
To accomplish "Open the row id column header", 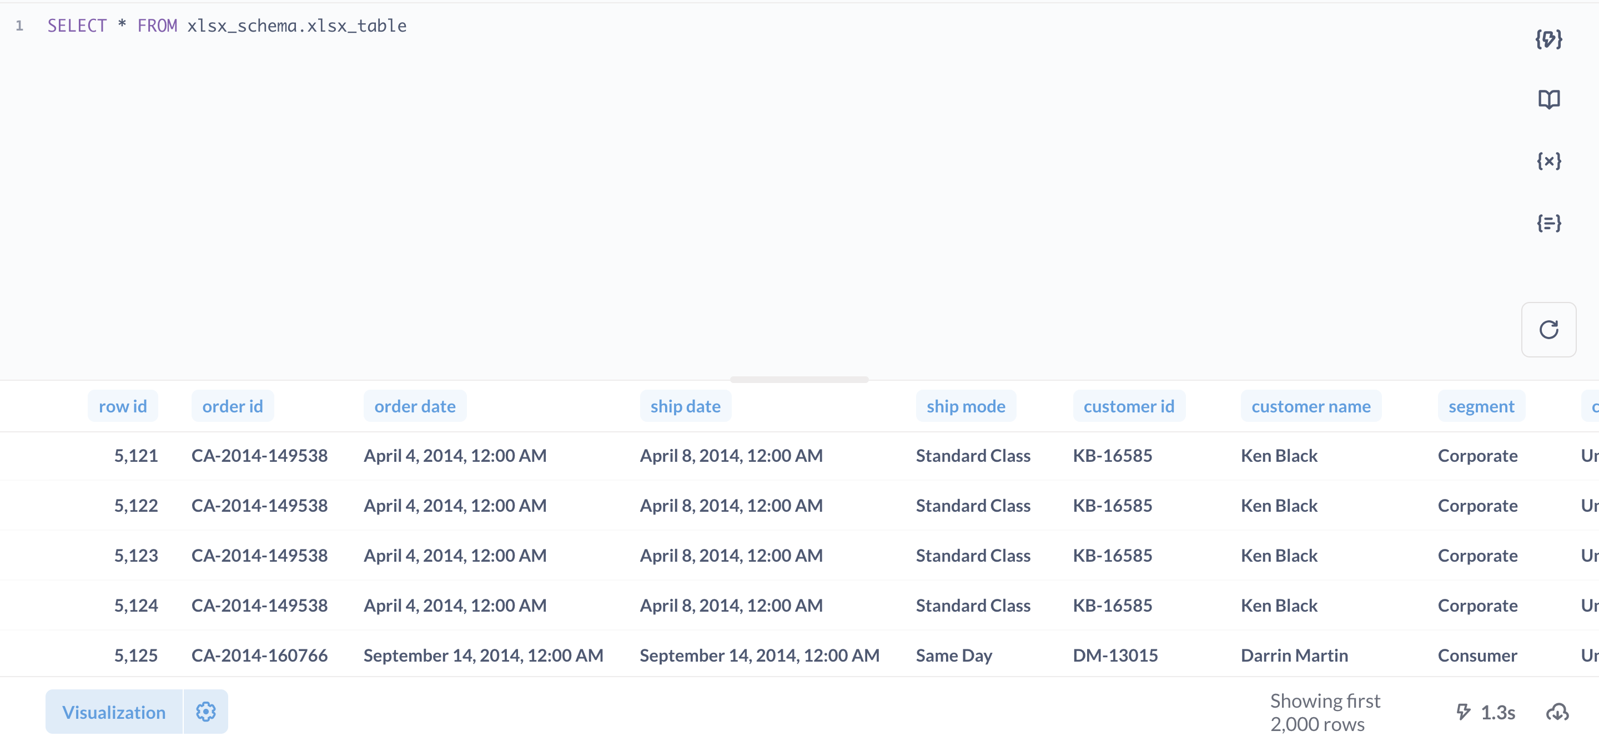I will pos(122,406).
